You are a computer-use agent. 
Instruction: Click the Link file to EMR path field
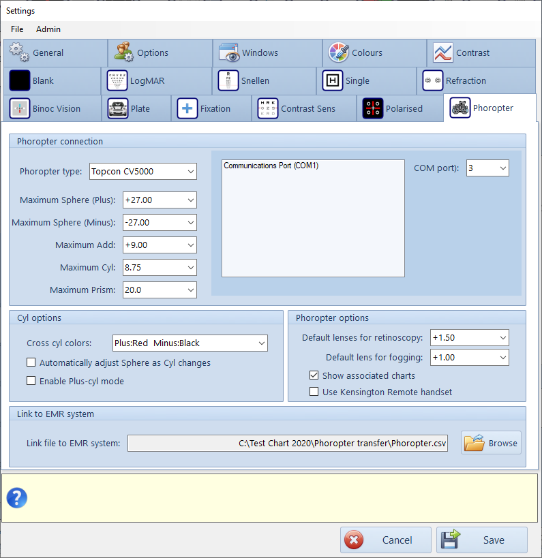pos(288,444)
